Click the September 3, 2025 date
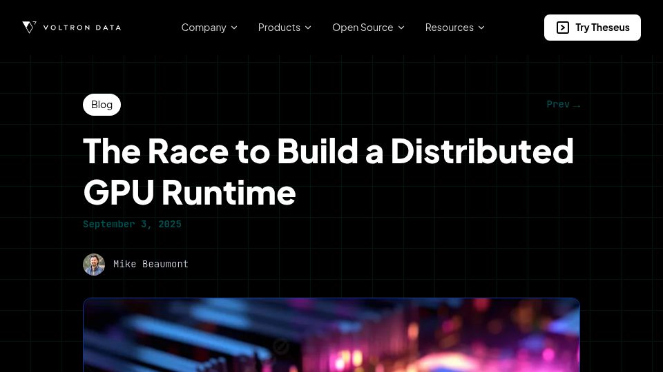The width and height of the screenshot is (663, 372). point(132,224)
